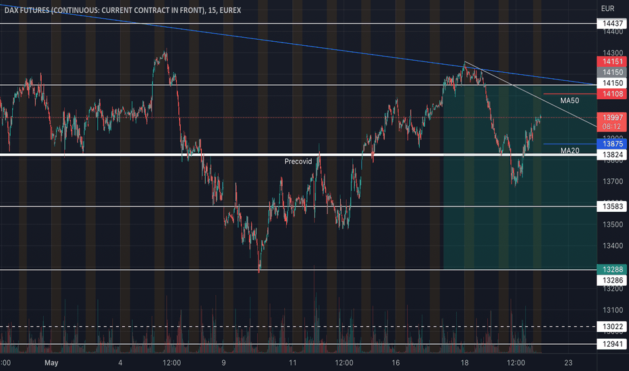Click the 13400 price scale tick
The height and width of the screenshot is (371, 629).
613,246
